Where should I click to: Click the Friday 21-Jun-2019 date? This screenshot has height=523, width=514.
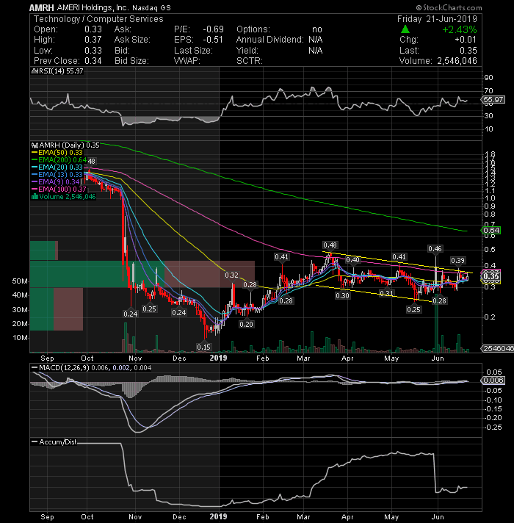(437, 19)
